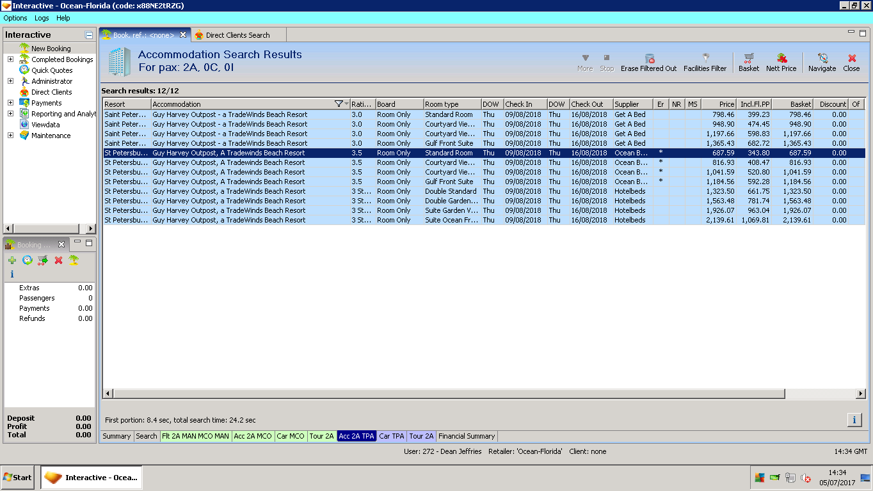Click the Navigate toolbar icon
Screen dimensions: 873x491
822,62
